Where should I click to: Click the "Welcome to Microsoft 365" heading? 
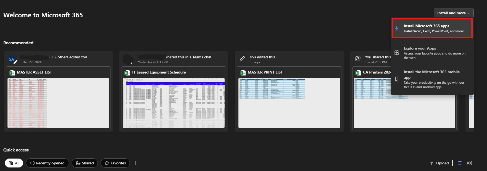43,15
